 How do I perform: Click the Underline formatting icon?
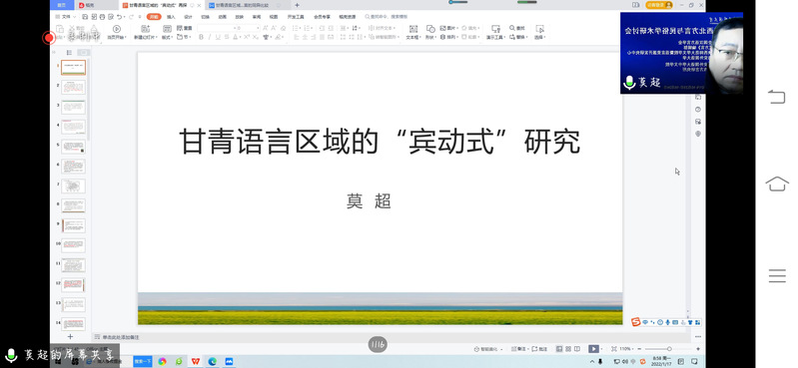coord(218,37)
